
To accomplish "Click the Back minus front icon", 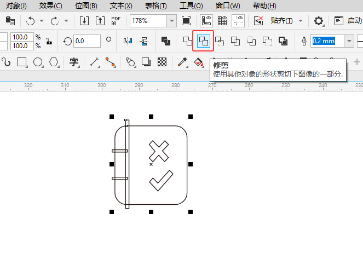I will 267,41.
